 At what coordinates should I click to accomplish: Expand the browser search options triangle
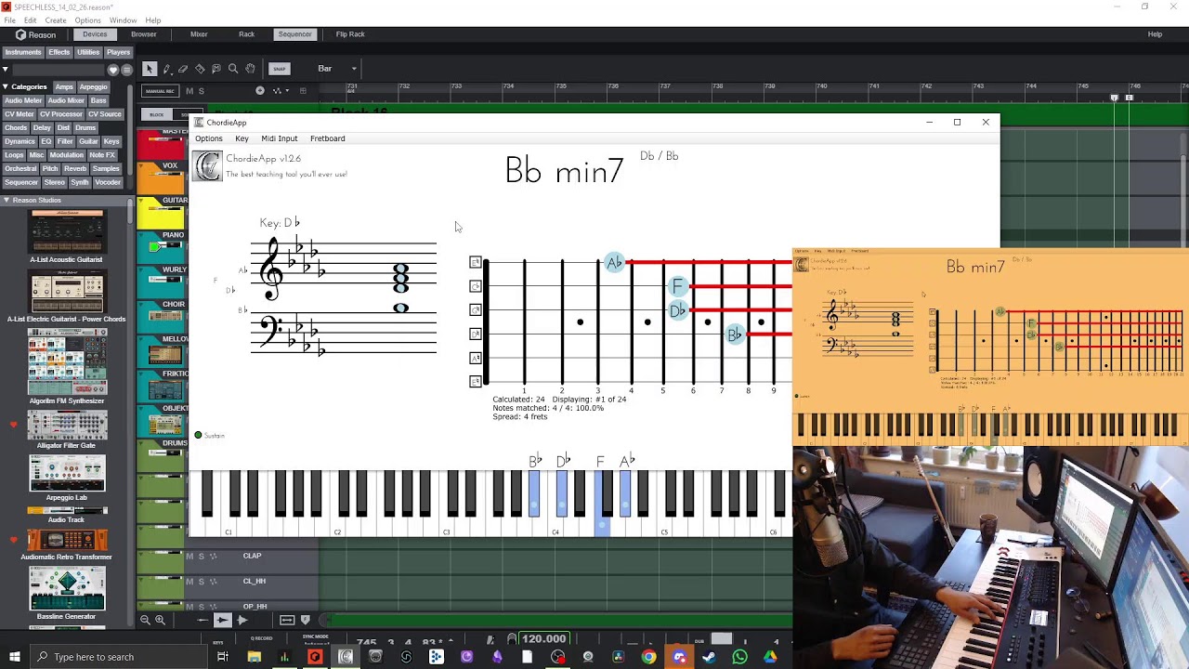6,70
